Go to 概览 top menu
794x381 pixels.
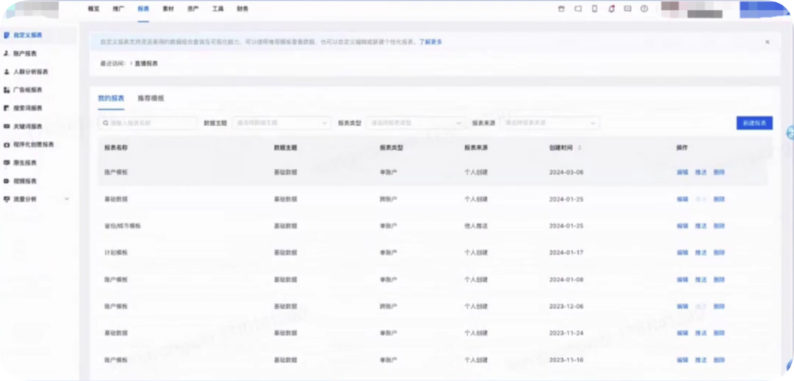pyautogui.click(x=93, y=9)
